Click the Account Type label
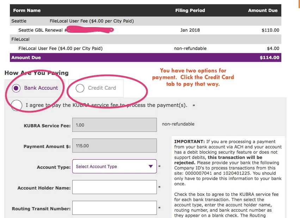The height and width of the screenshot is (218, 300). click(x=54, y=167)
